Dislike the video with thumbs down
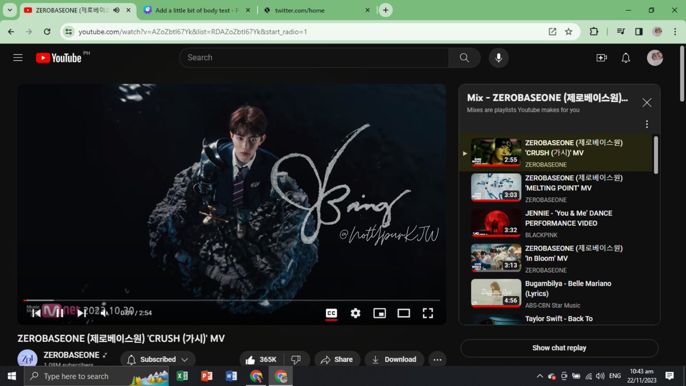This screenshot has height=386, width=686. point(296,360)
